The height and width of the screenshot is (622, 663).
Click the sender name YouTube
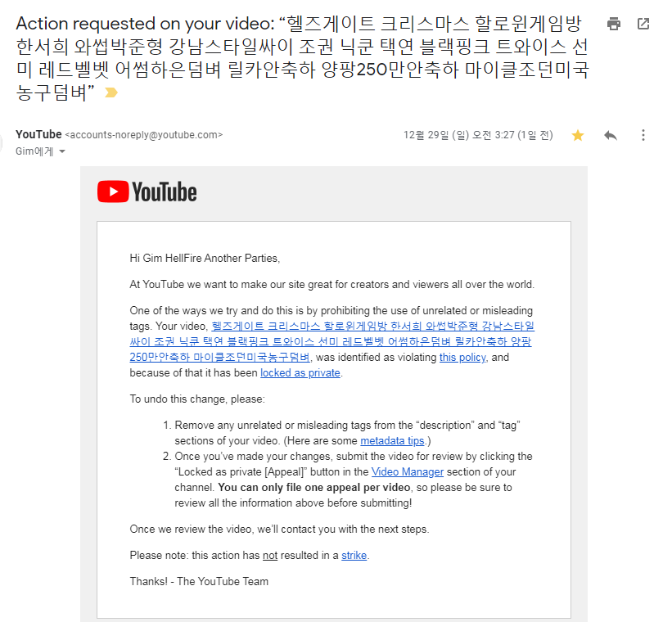(38, 134)
